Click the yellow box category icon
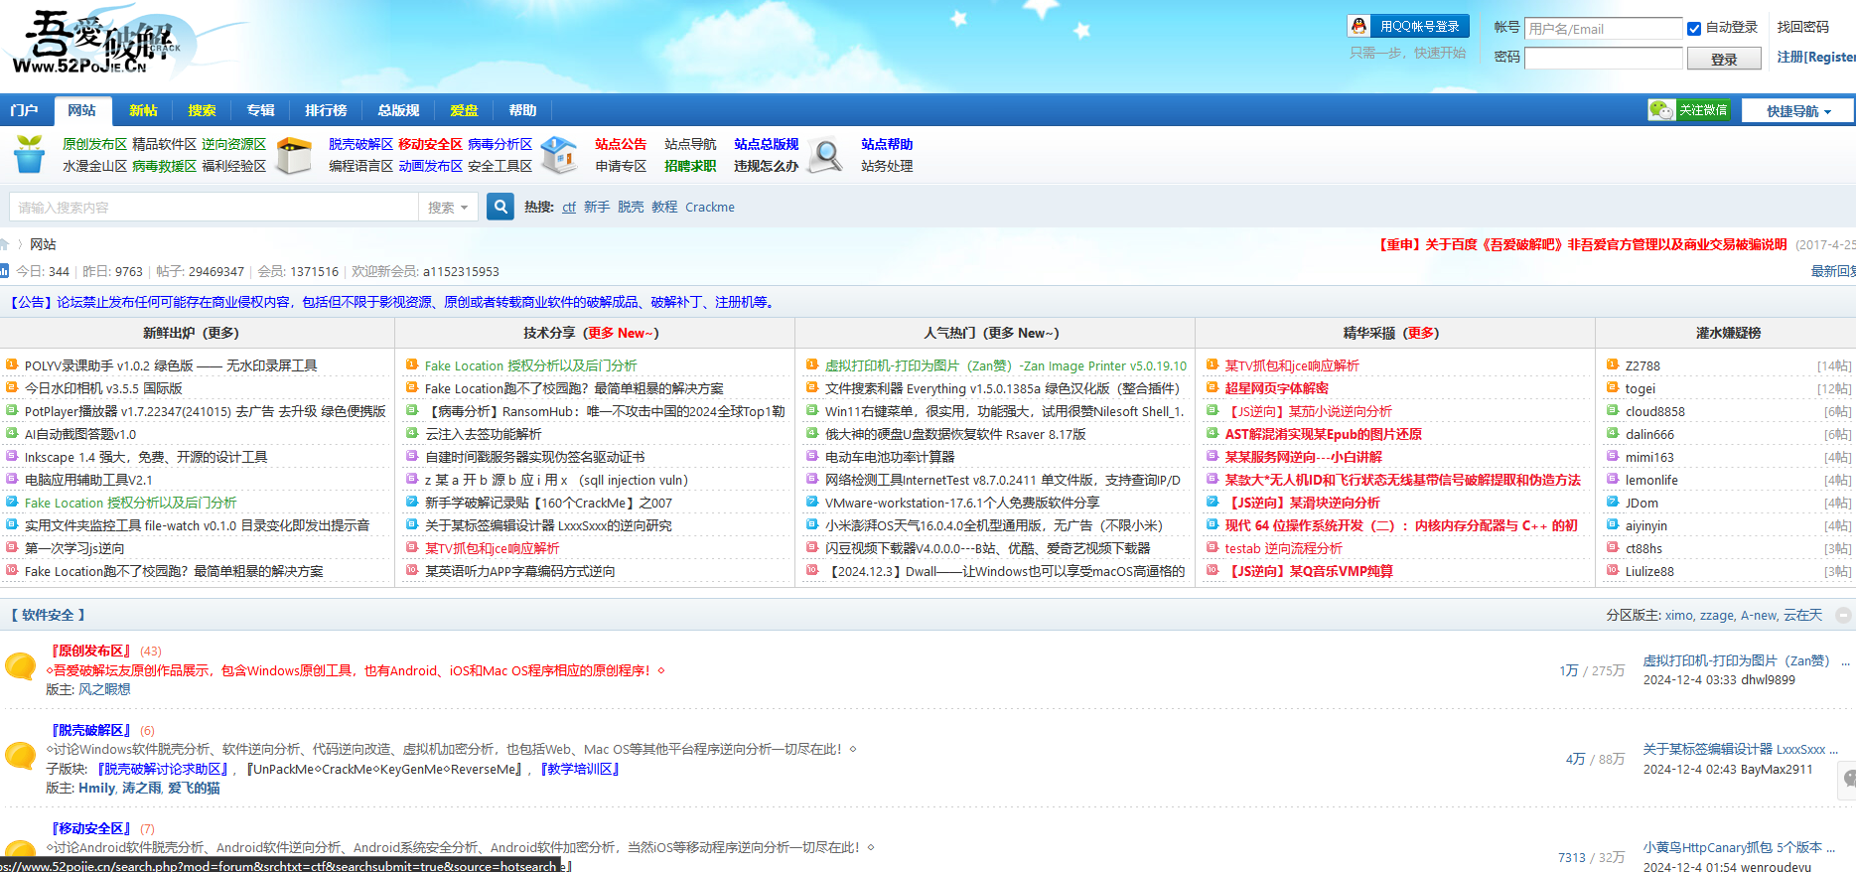 pyautogui.click(x=294, y=155)
